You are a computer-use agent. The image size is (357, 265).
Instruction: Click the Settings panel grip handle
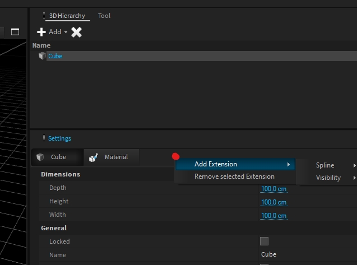[x=44, y=138]
